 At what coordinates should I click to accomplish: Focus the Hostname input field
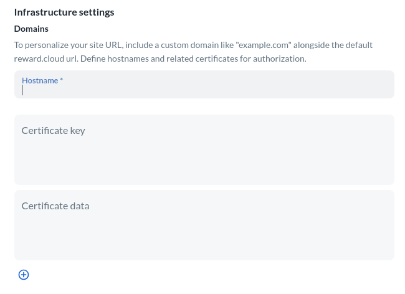[204, 89]
